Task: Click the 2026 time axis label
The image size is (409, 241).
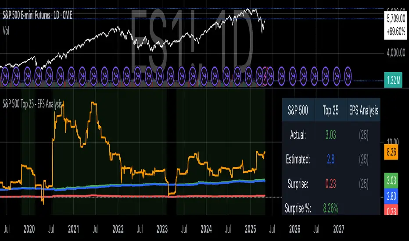Action: (294, 229)
